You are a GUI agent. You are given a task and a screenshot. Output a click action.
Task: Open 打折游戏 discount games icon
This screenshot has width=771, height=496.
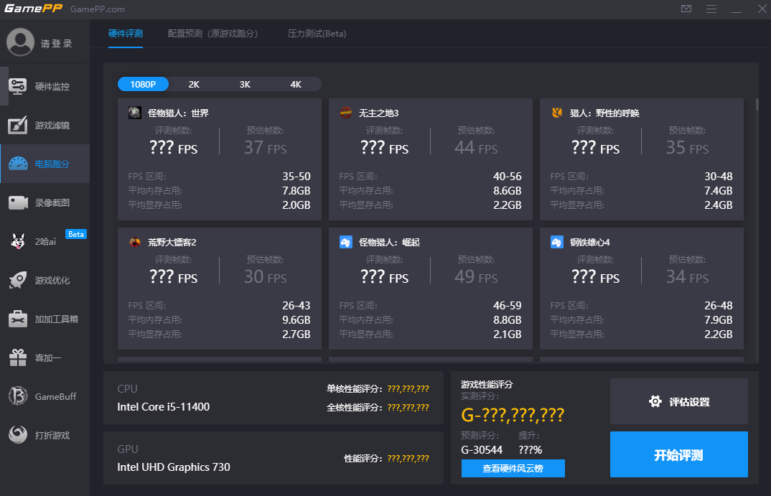coord(18,435)
